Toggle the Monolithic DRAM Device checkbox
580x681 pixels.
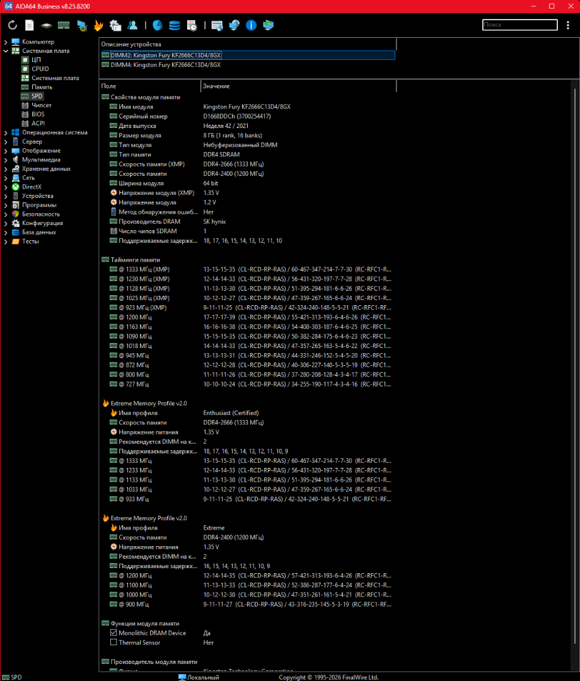(x=114, y=632)
